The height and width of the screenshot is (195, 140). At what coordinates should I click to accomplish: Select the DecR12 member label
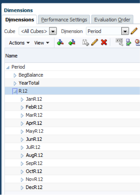pyautogui.click(x=34, y=187)
